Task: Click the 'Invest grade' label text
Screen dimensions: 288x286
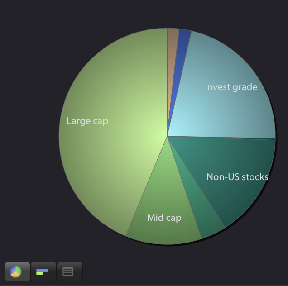Action: (231, 87)
